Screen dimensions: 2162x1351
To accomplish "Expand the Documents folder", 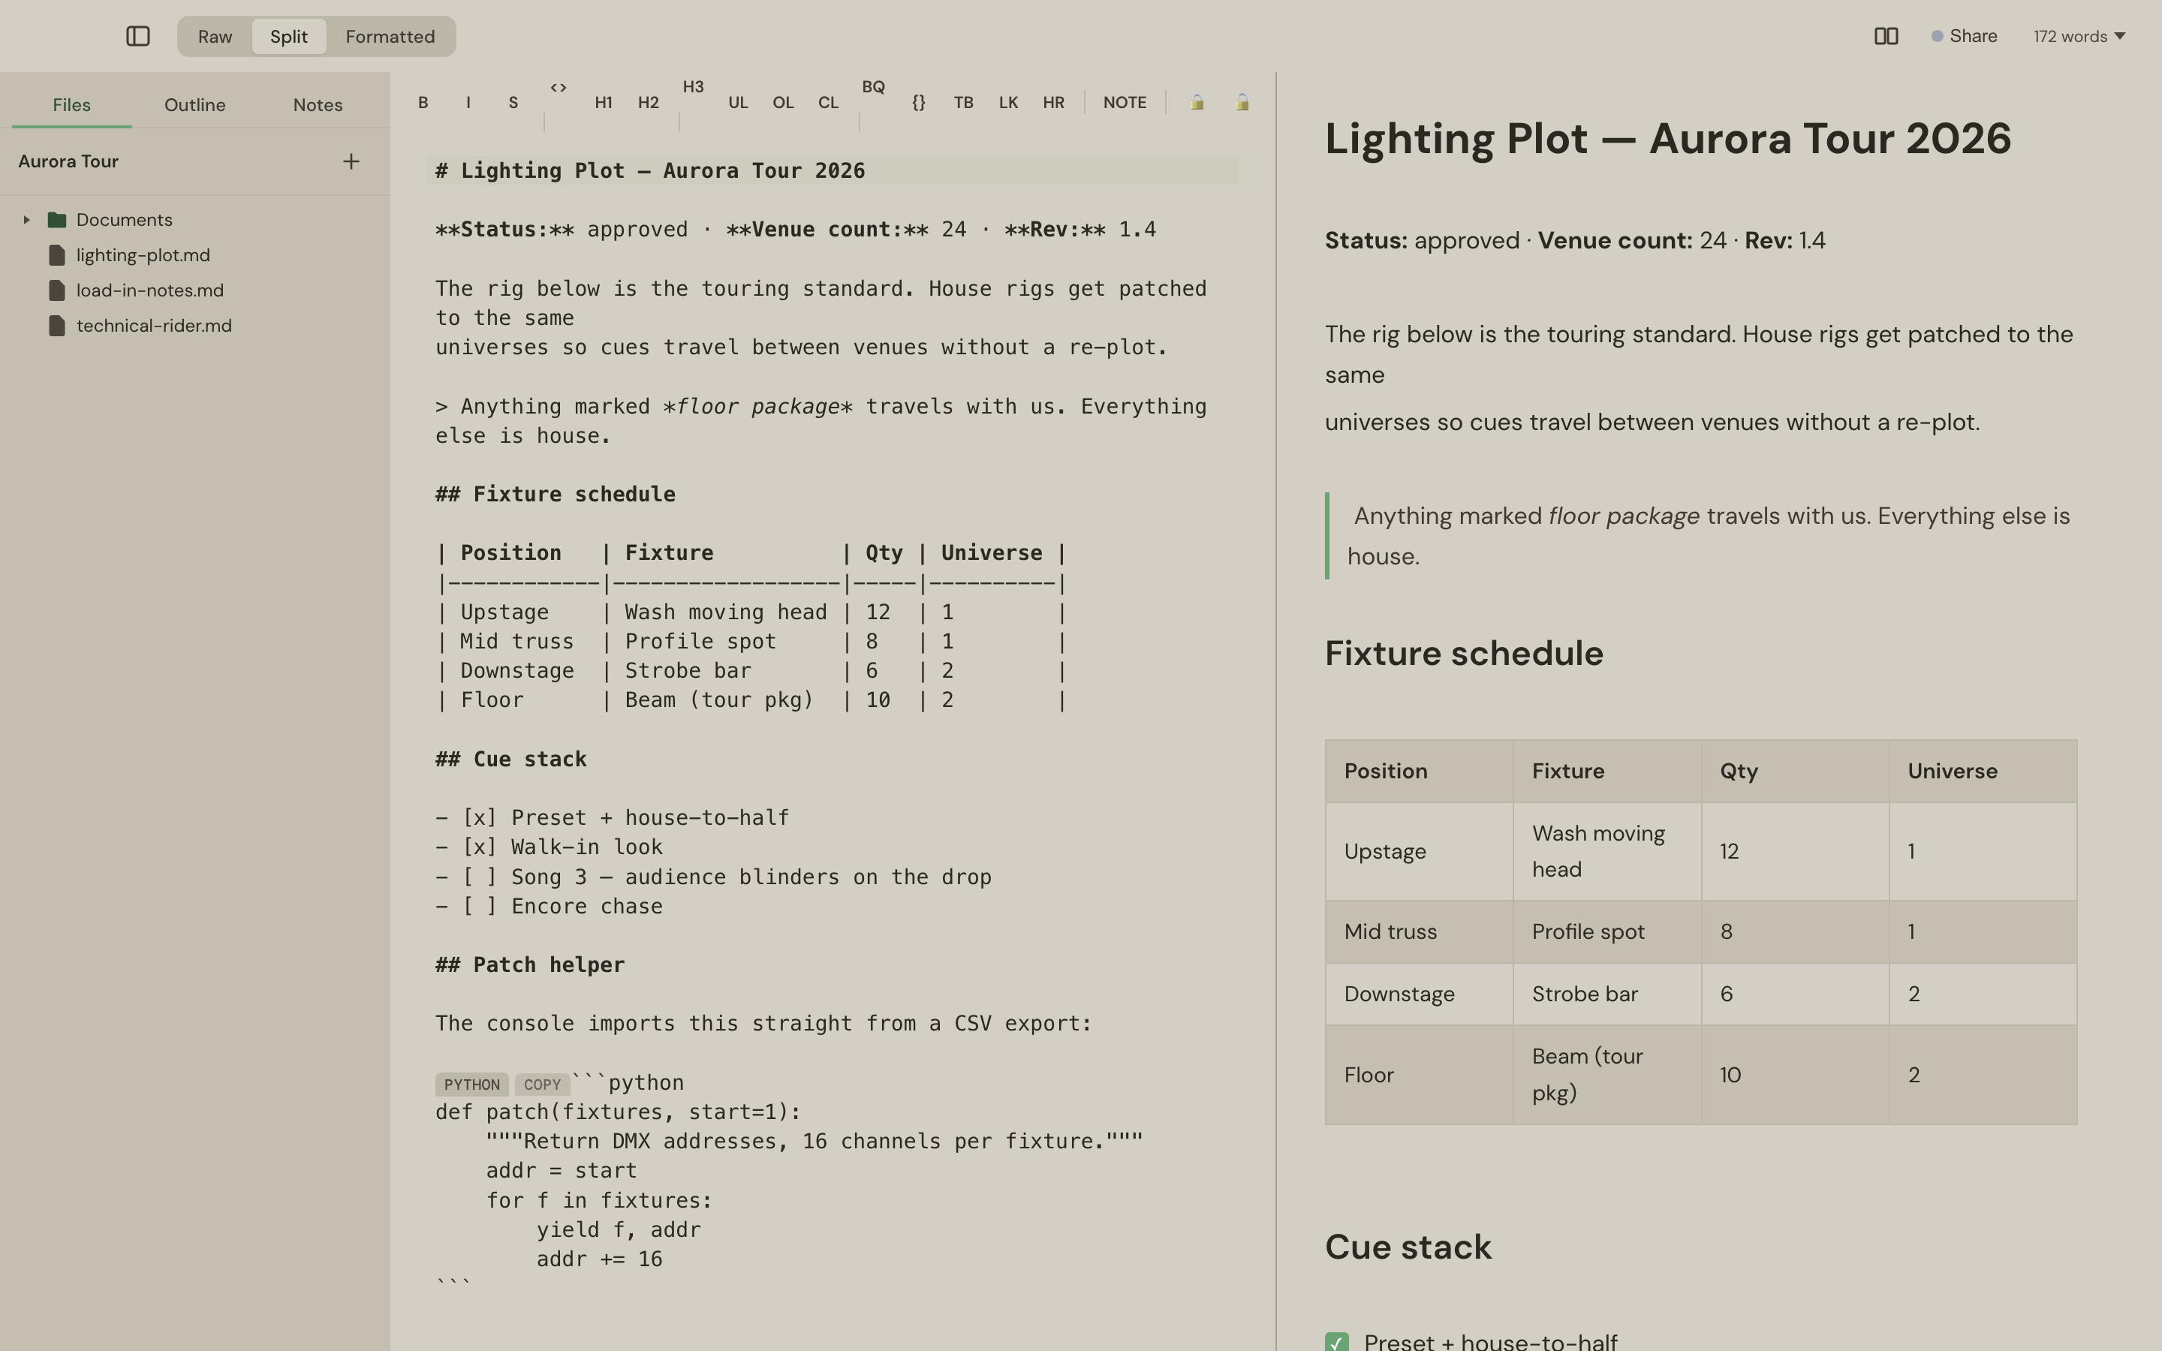I will [x=27, y=220].
